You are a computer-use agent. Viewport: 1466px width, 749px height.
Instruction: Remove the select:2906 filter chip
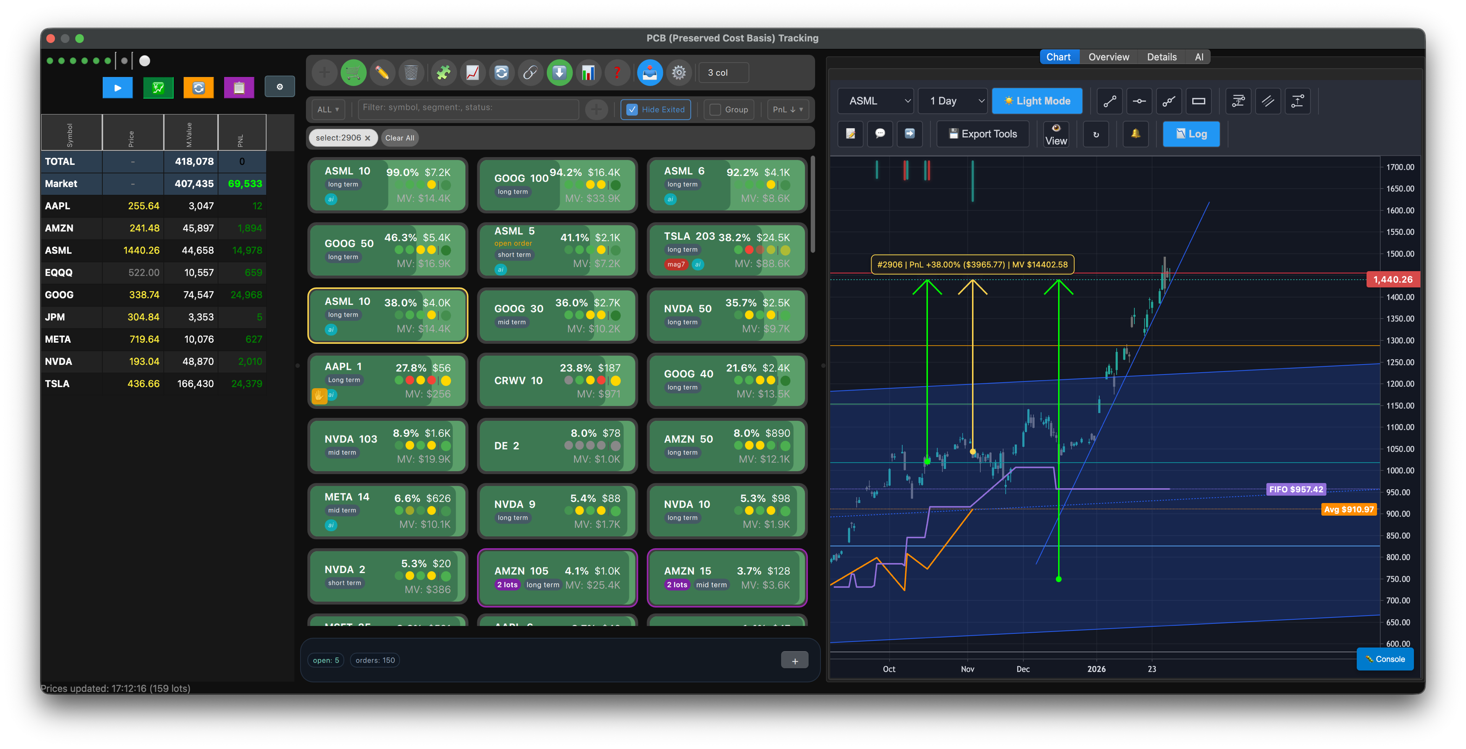pos(367,138)
